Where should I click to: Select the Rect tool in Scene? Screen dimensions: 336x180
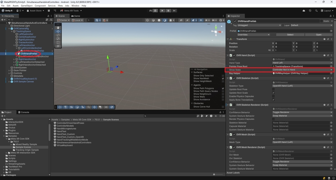pyautogui.click(x=58, y=42)
